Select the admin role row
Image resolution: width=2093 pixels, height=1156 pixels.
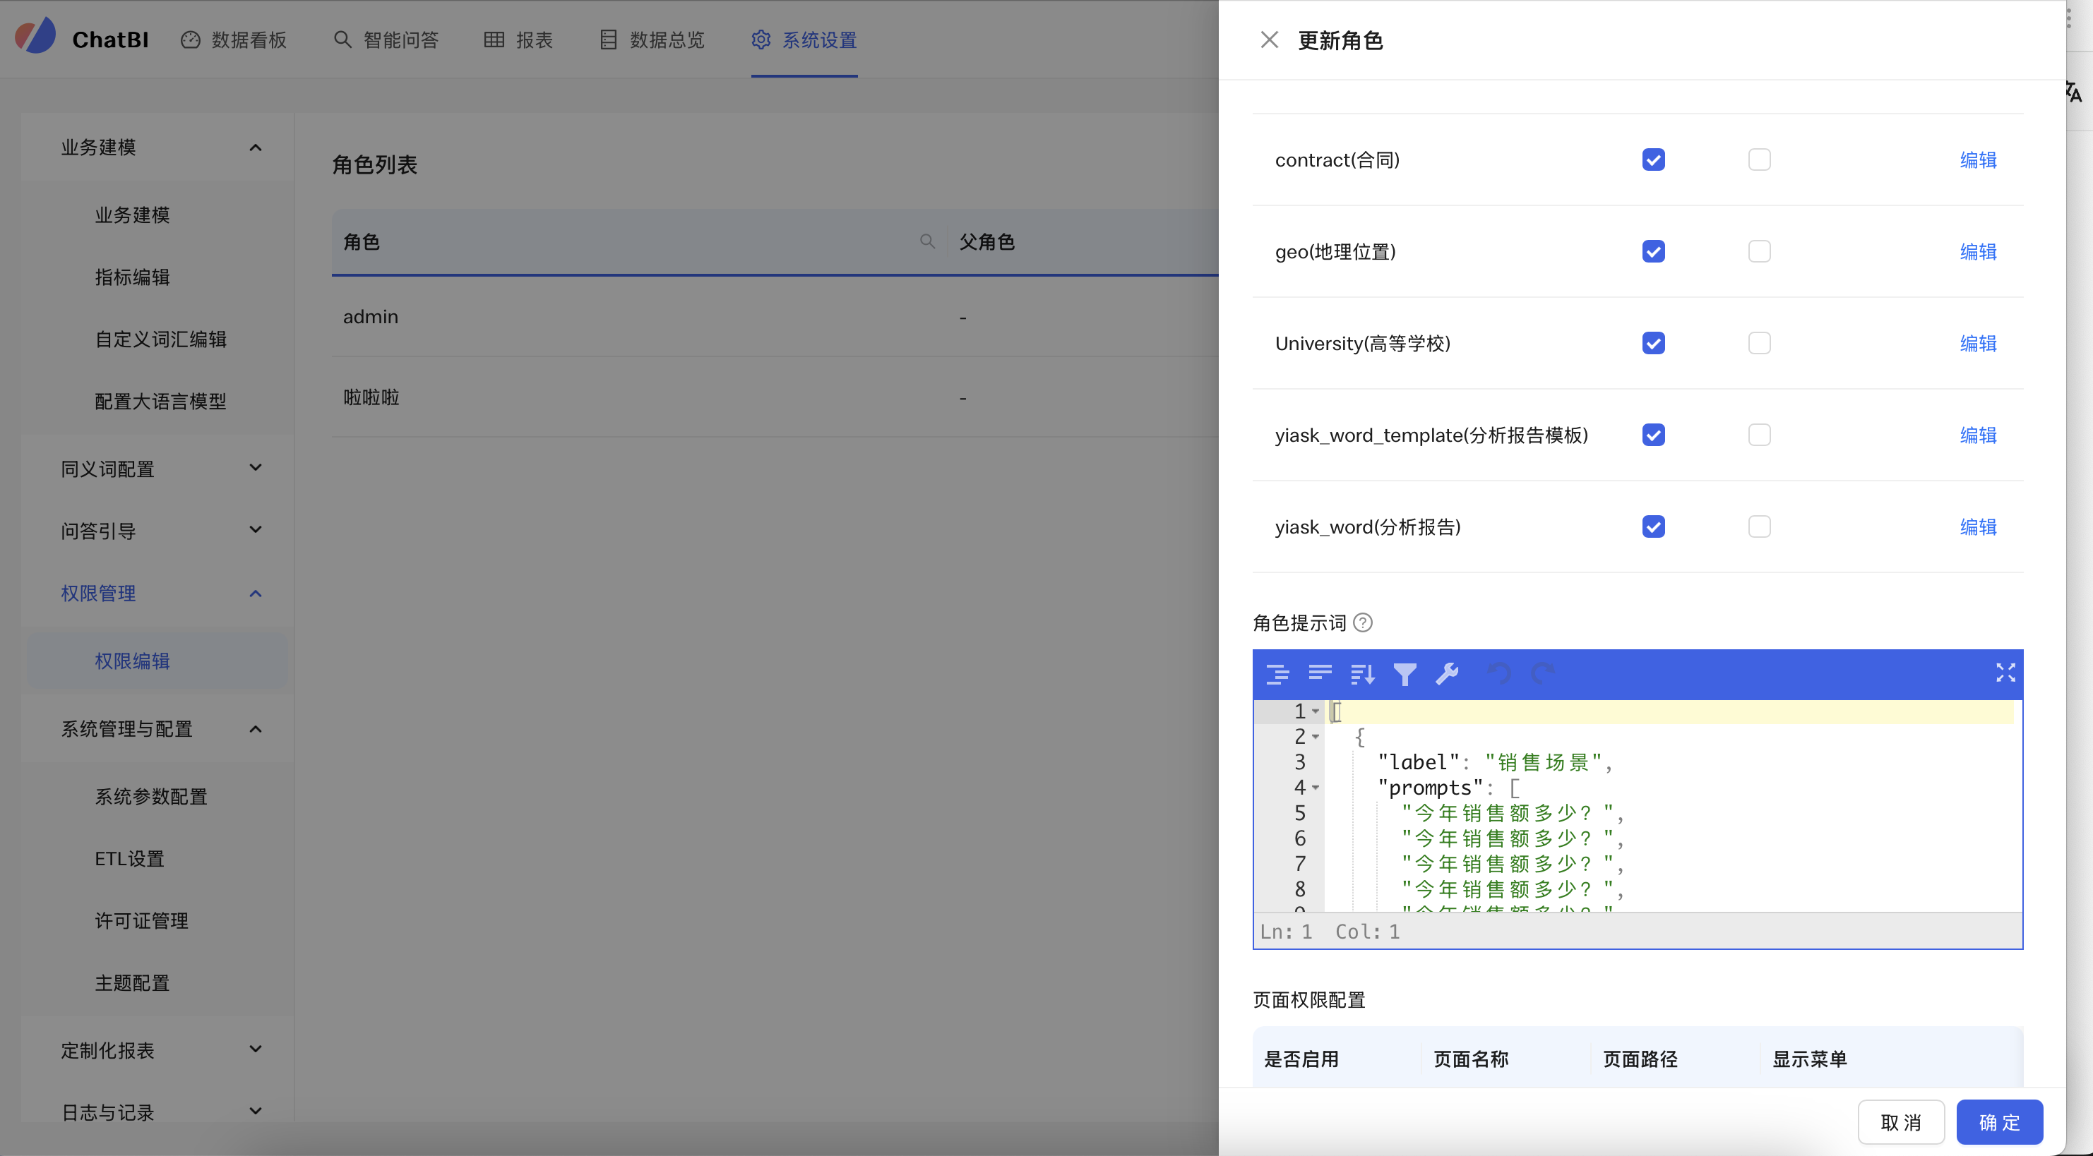click(x=371, y=317)
